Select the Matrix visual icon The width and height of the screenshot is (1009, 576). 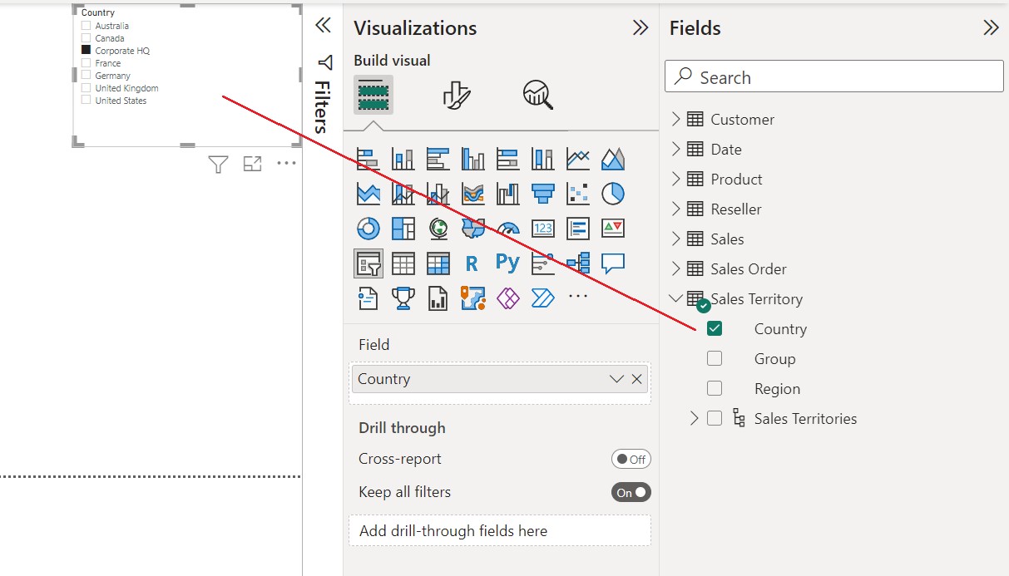coord(438,263)
